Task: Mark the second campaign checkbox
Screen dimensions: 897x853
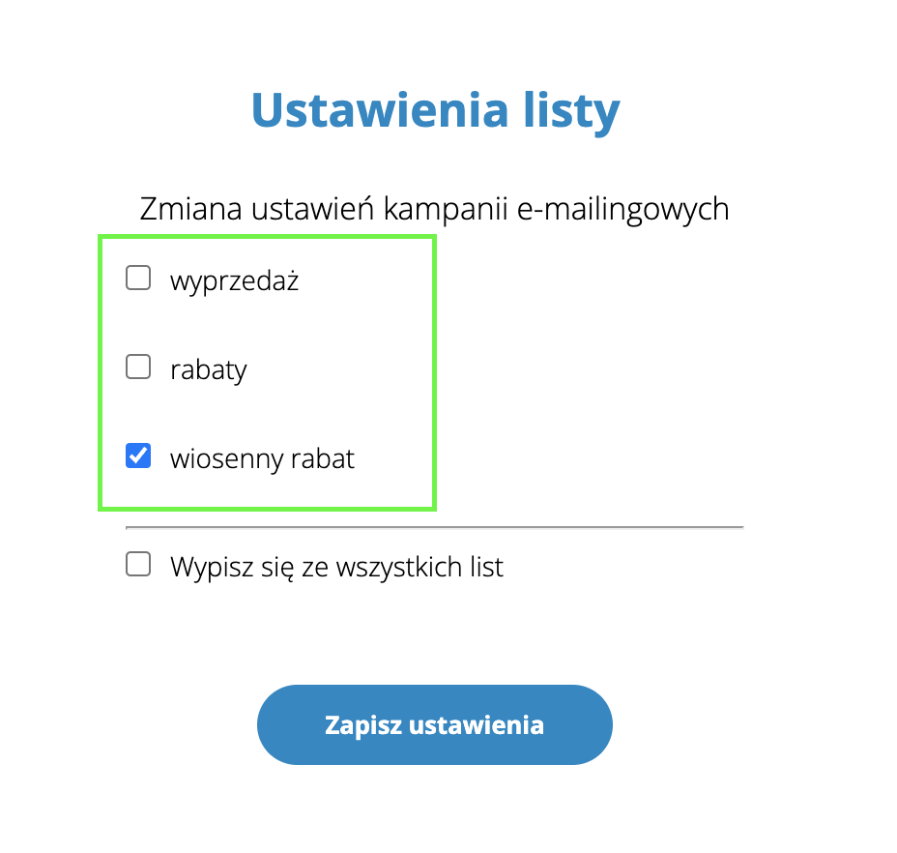Action: pos(138,367)
